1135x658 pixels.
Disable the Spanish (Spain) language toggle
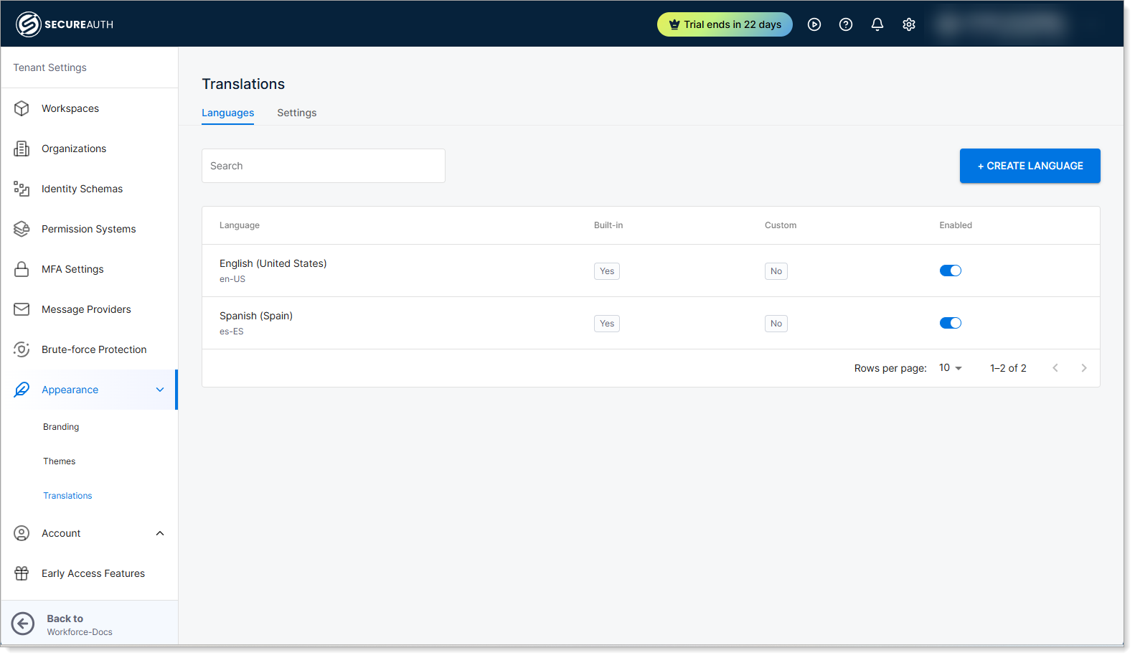click(x=950, y=323)
